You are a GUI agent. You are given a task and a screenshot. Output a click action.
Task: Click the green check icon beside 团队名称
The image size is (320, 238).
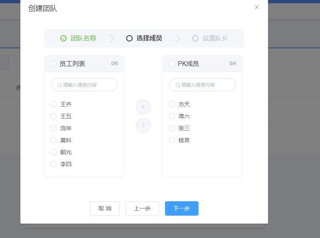(64, 38)
